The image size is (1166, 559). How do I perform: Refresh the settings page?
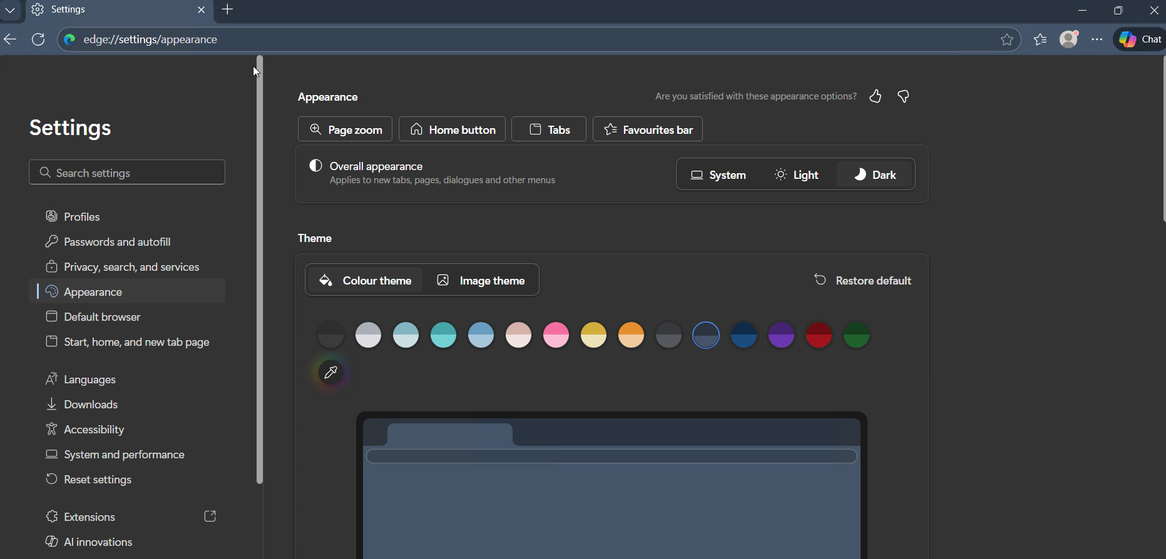coord(38,39)
